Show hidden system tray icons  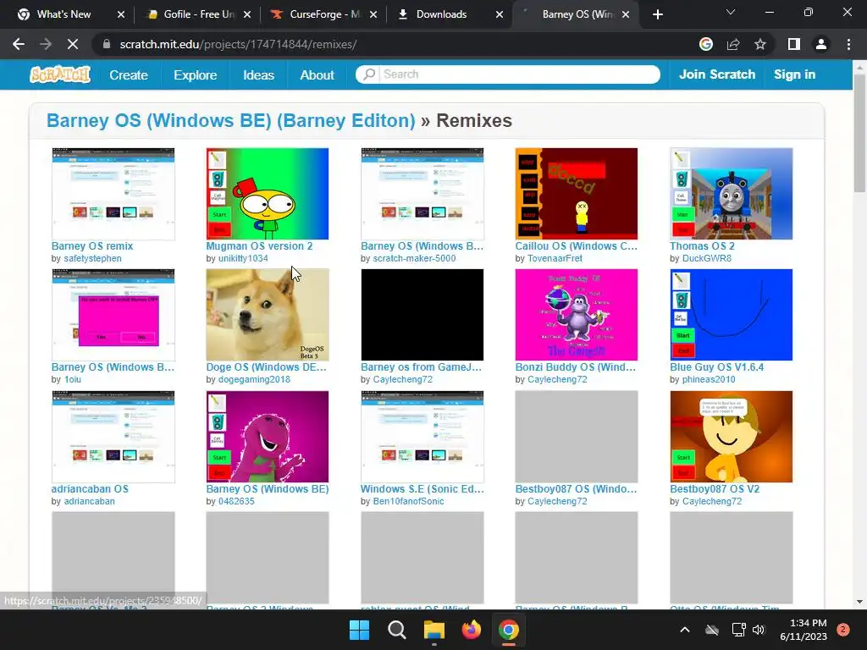pos(684,630)
